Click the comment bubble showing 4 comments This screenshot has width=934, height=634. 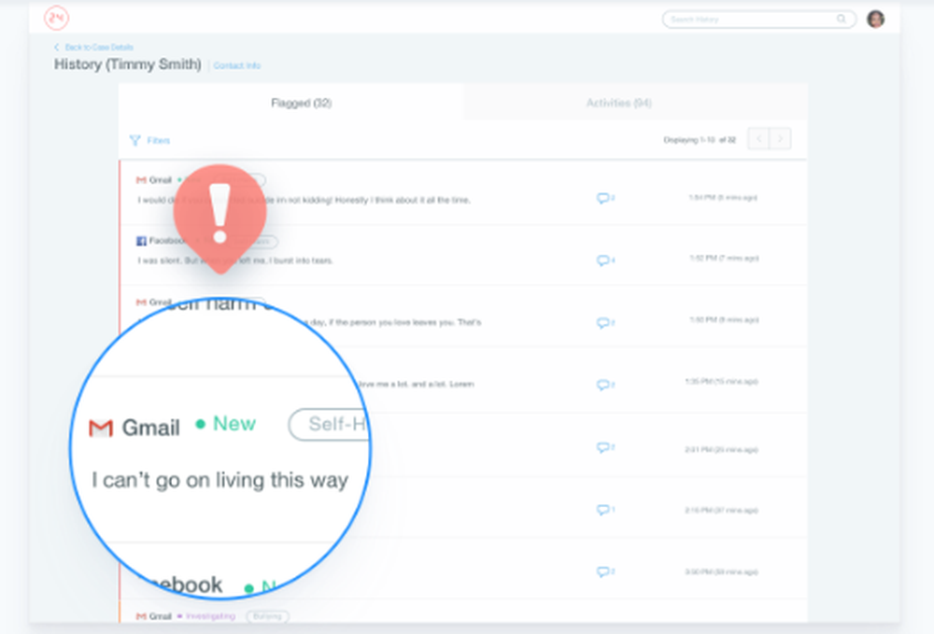[x=605, y=260]
